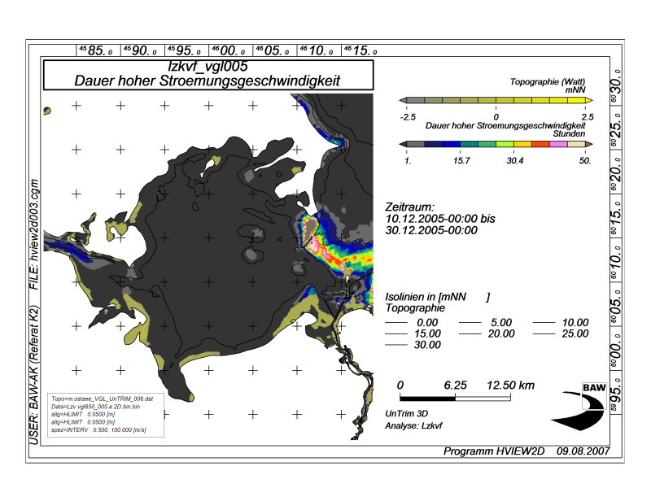Screen dimensions: 651x488
Task: Select the dark blue swatch in Stunden legend
Action: pos(434,144)
